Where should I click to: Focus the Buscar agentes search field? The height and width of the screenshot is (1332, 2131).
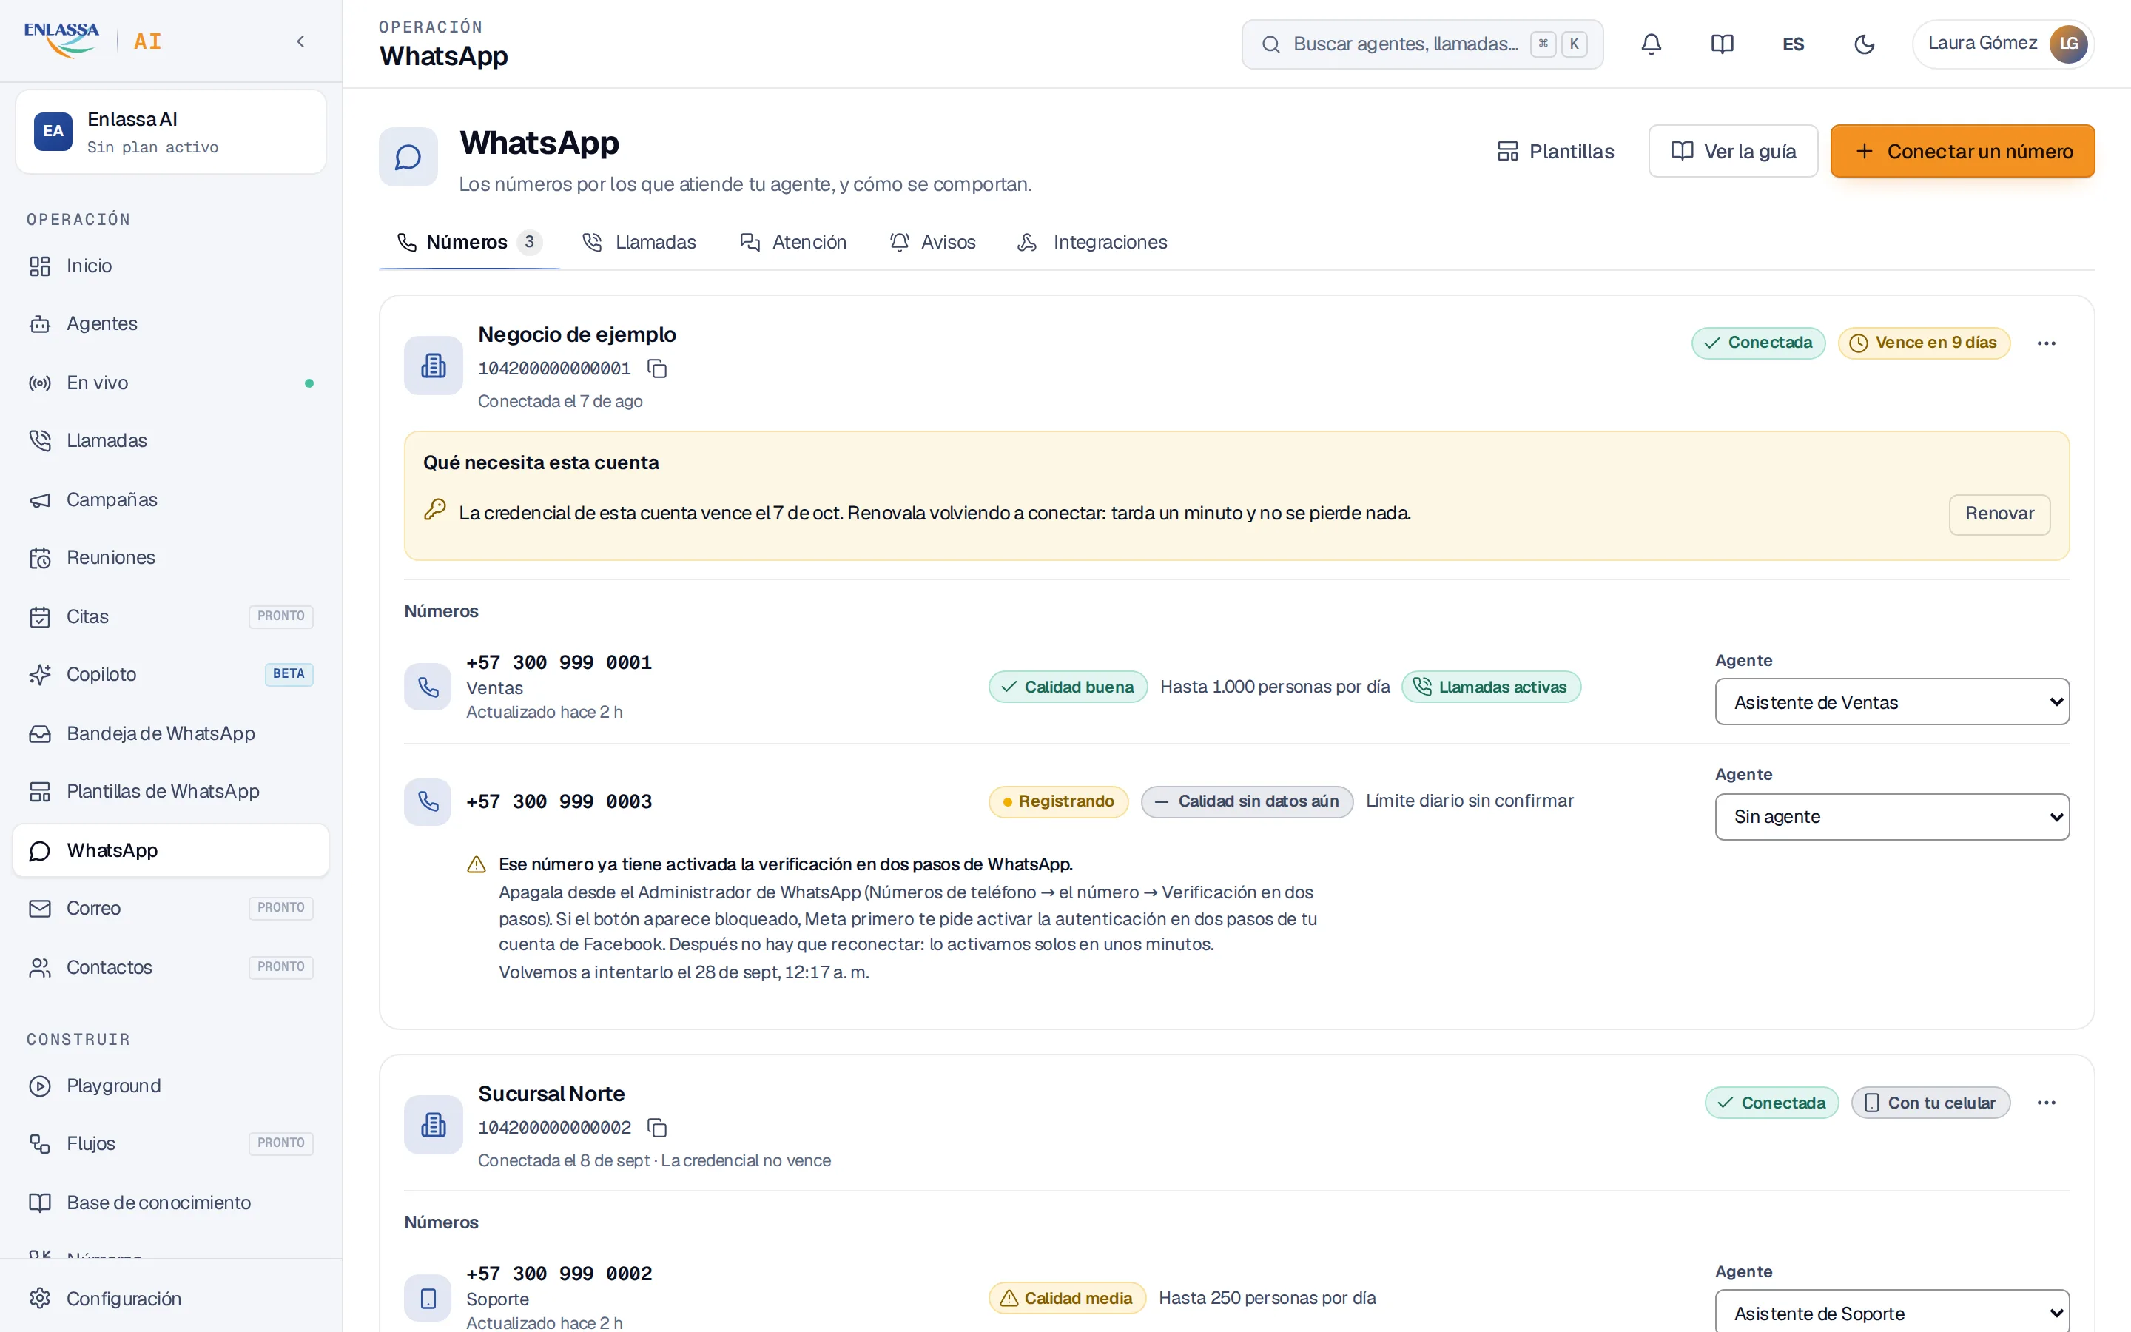[1422, 44]
